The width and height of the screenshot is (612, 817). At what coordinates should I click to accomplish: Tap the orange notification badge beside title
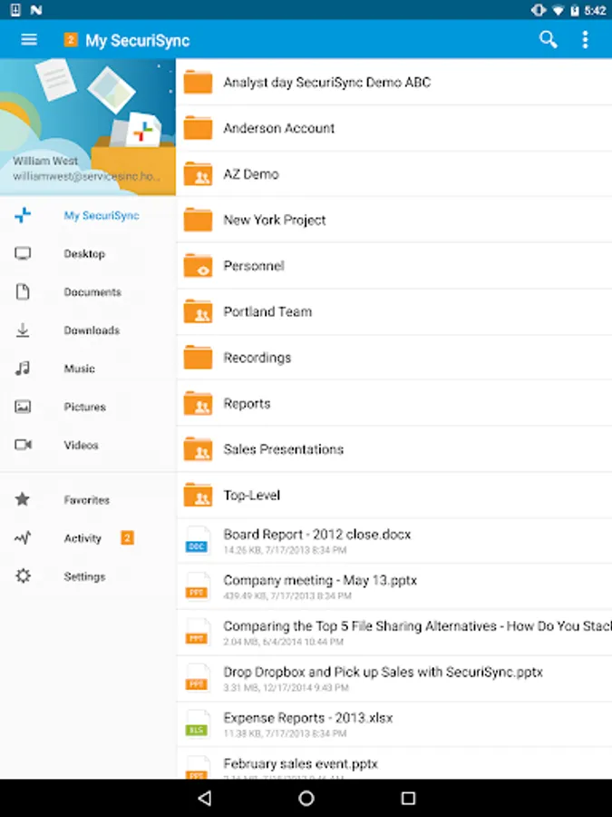click(x=71, y=40)
